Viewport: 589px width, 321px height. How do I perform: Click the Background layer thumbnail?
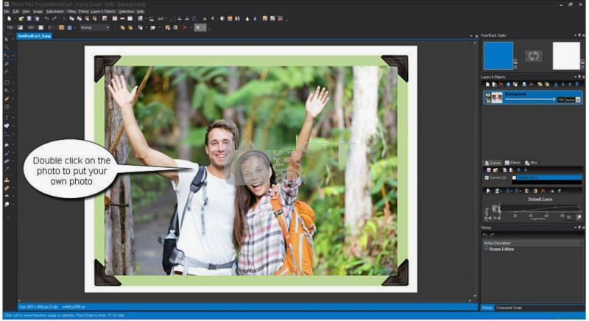(x=497, y=98)
